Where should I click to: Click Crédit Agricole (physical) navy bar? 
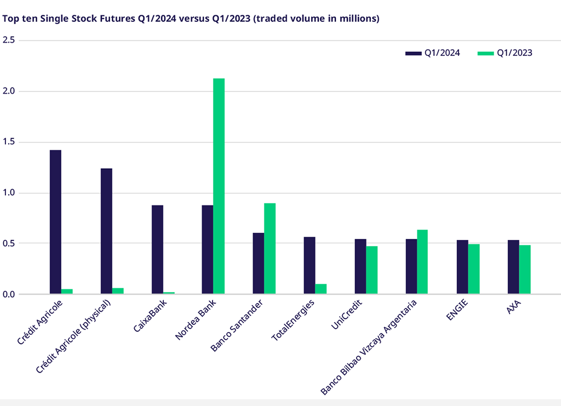tap(106, 231)
